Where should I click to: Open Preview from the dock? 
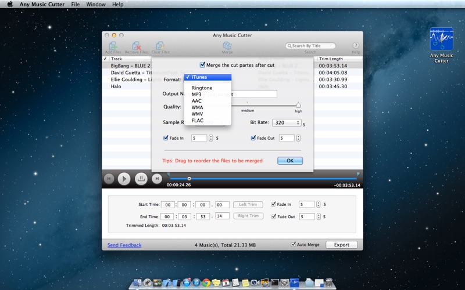(x=265, y=282)
